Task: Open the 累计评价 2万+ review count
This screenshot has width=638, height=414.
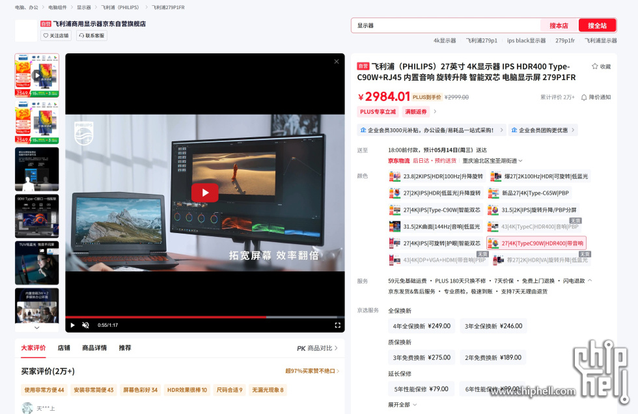Action: tap(557, 97)
